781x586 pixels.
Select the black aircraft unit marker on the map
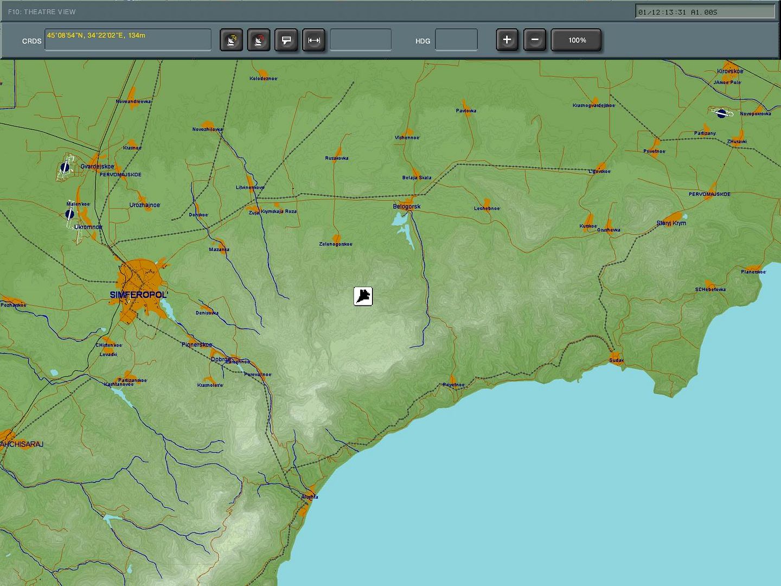pos(363,296)
